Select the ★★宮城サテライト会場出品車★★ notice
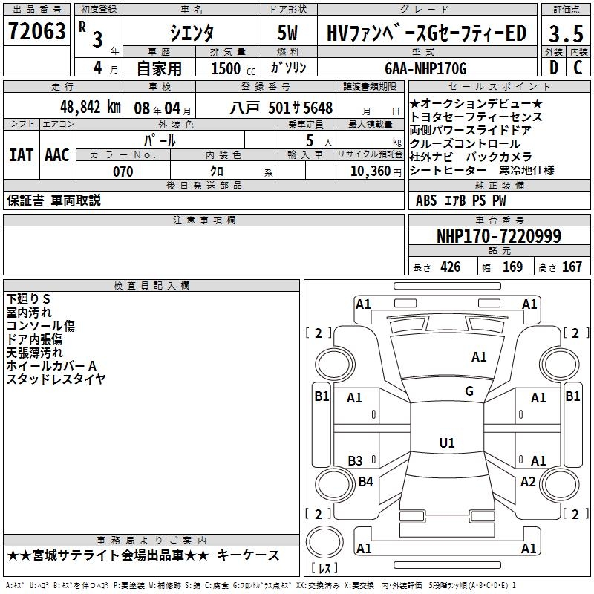This screenshot has height=594, width=594. (x=108, y=555)
